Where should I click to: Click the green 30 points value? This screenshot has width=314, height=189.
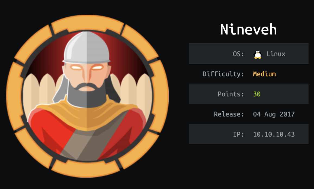(x=257, y=94)
